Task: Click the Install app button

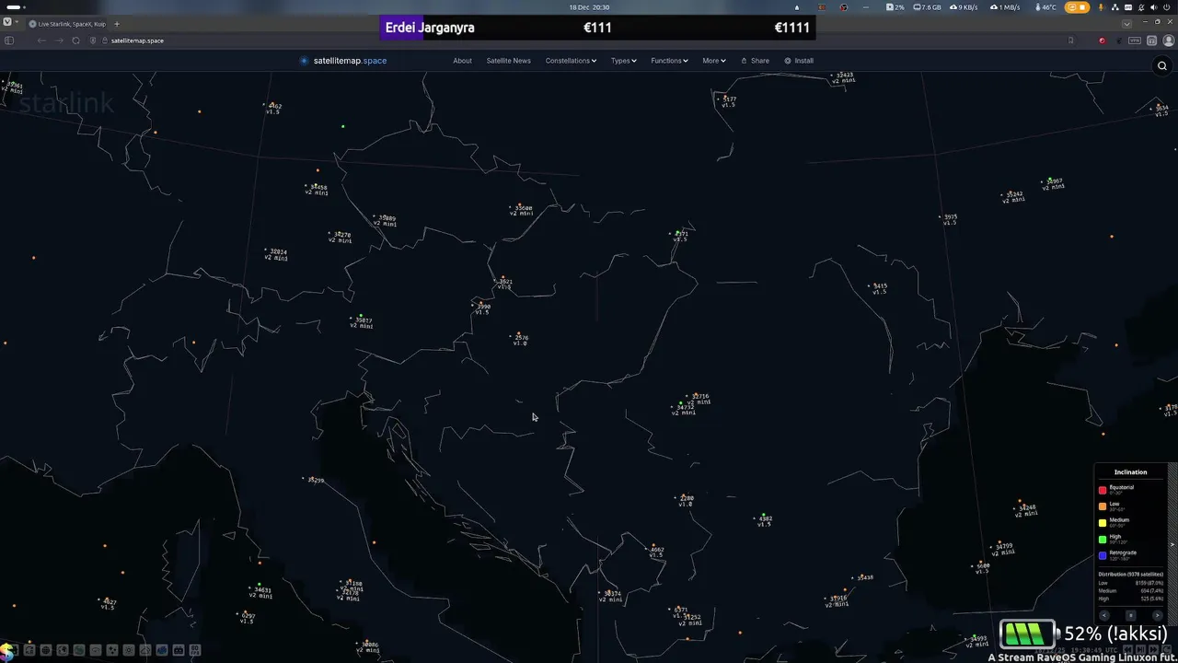Action: [x=799, y=61]
